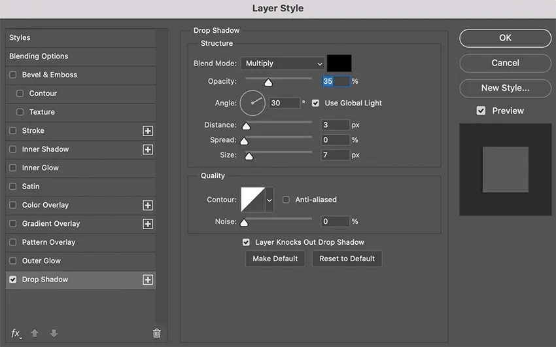
Task: Click the Distance value input field
Action: 335,125
